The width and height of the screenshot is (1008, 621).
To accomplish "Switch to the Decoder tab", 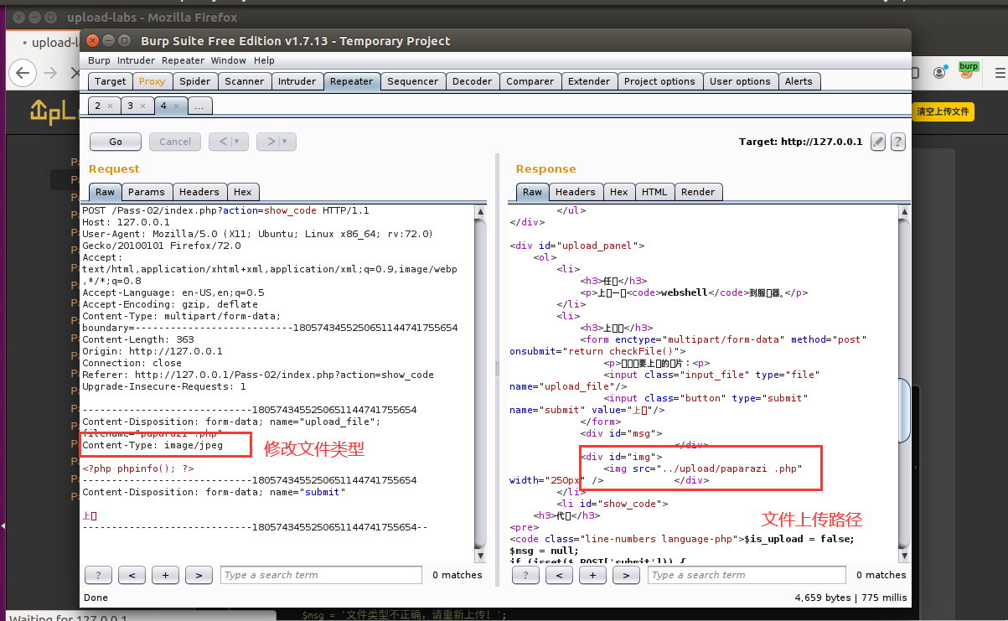I will (472, 81).
